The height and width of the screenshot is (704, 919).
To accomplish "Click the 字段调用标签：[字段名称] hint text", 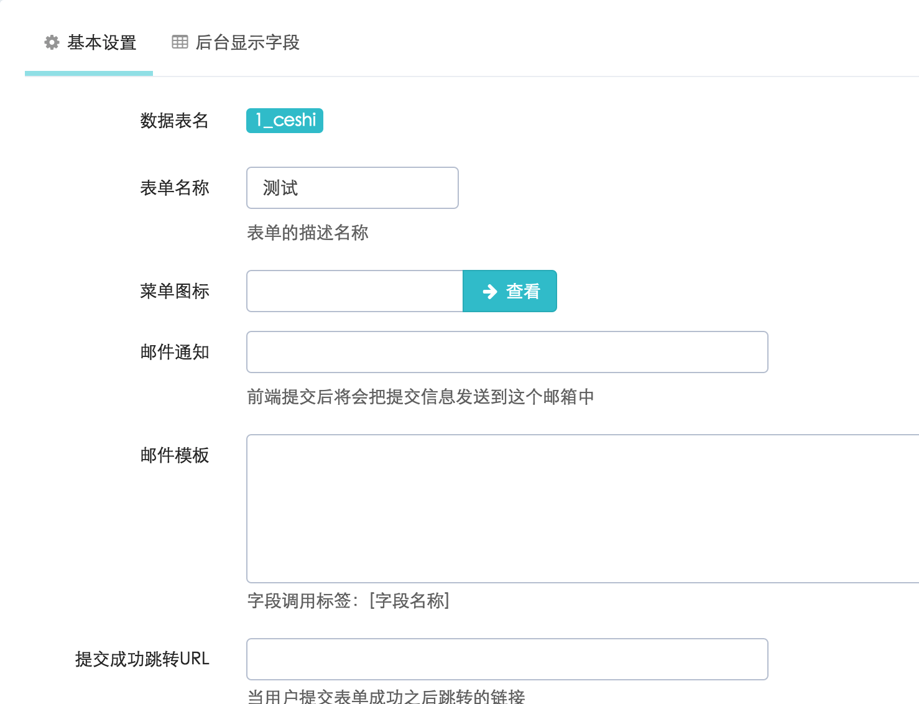I will [349, 601].
